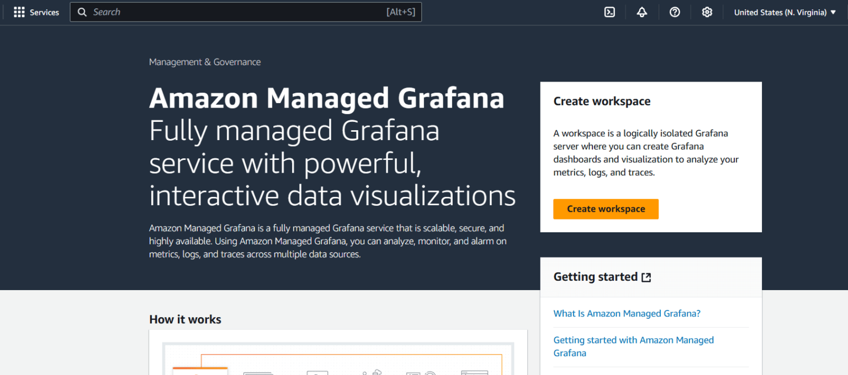The image size is (848, 375).
Task: Click inside the Search services field
Action: [246, 12]
